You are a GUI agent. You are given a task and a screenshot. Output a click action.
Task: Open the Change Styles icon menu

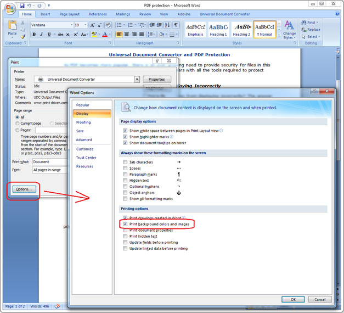(x=289, y=29)
